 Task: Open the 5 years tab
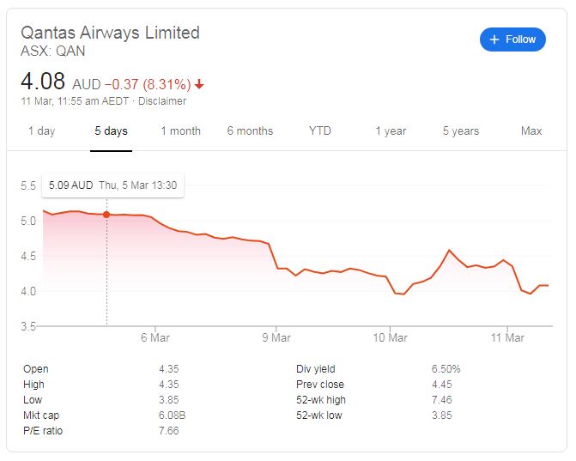(x=461, y=131)
